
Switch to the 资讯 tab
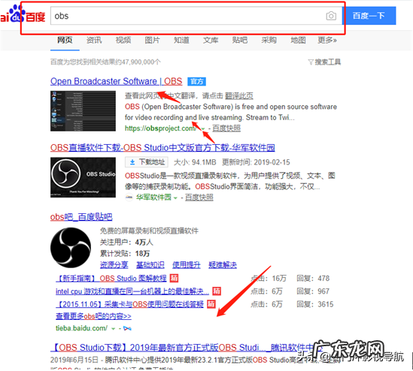point(94,40)
